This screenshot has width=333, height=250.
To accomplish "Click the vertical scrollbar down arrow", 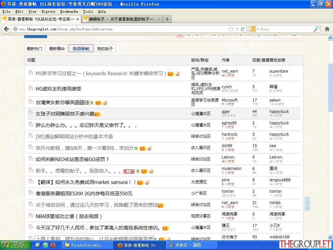I will (x=330, y=237).
